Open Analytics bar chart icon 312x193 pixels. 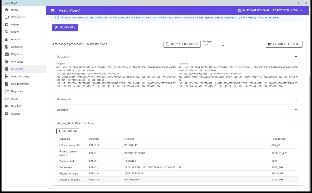coord(7,39)
